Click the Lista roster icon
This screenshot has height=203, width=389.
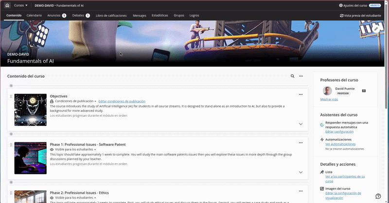click(322, 172)
